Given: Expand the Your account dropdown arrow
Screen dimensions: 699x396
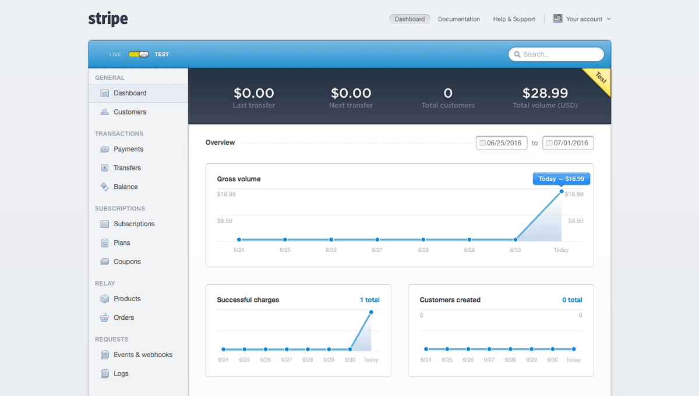Looking at the screenshot, I should tap(609, 19).
